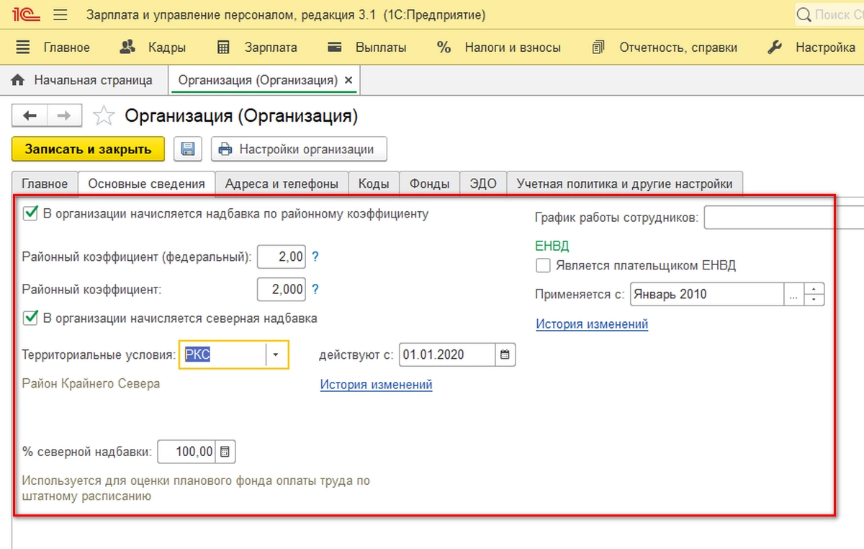Click the Районный коэффициент 2,000 field

(x=282, y=289)
